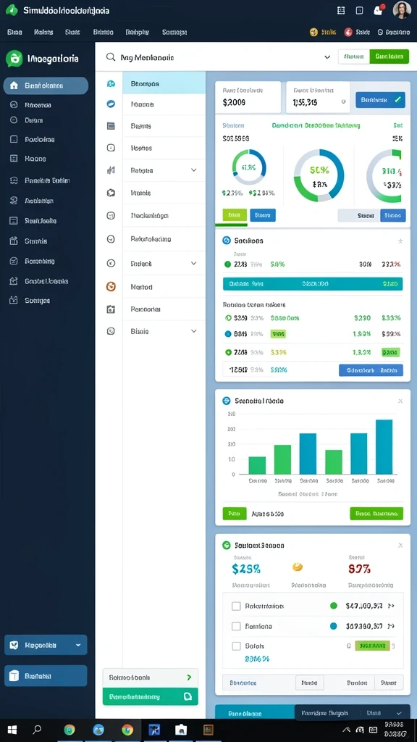Click the teal progress bar in the stats card
This screenshot has height=742, width=417.
point(313,284)
